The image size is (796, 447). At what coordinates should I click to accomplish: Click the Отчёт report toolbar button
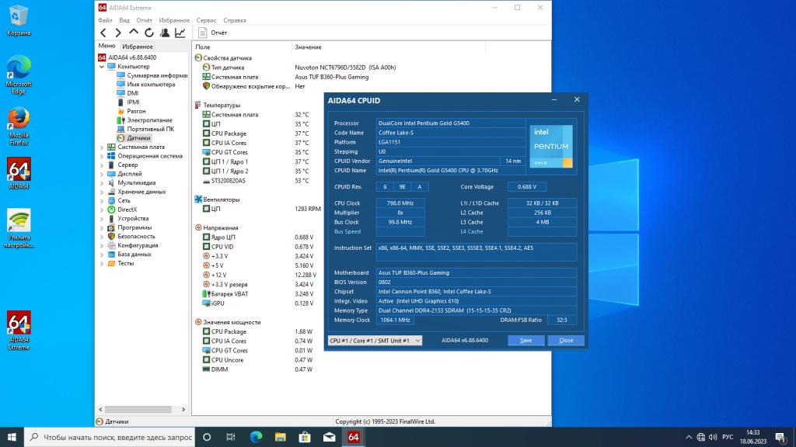coord(213,33)
